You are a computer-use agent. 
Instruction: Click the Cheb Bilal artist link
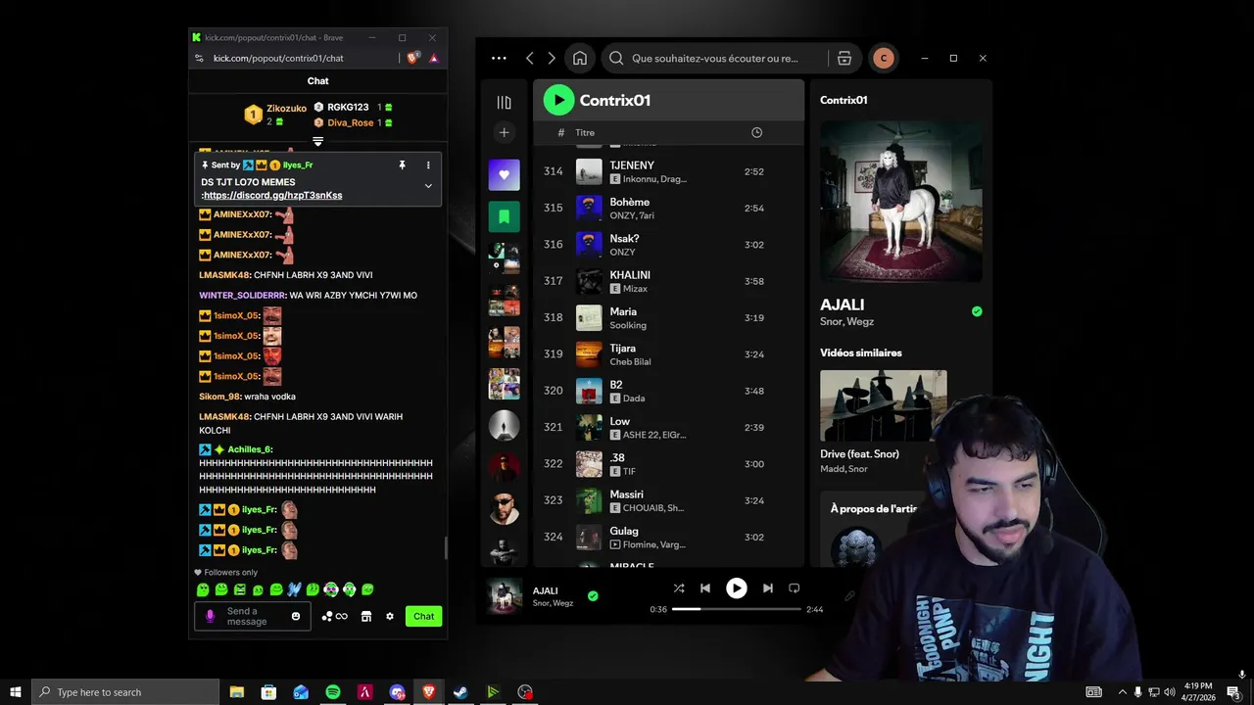click(630, 362)
